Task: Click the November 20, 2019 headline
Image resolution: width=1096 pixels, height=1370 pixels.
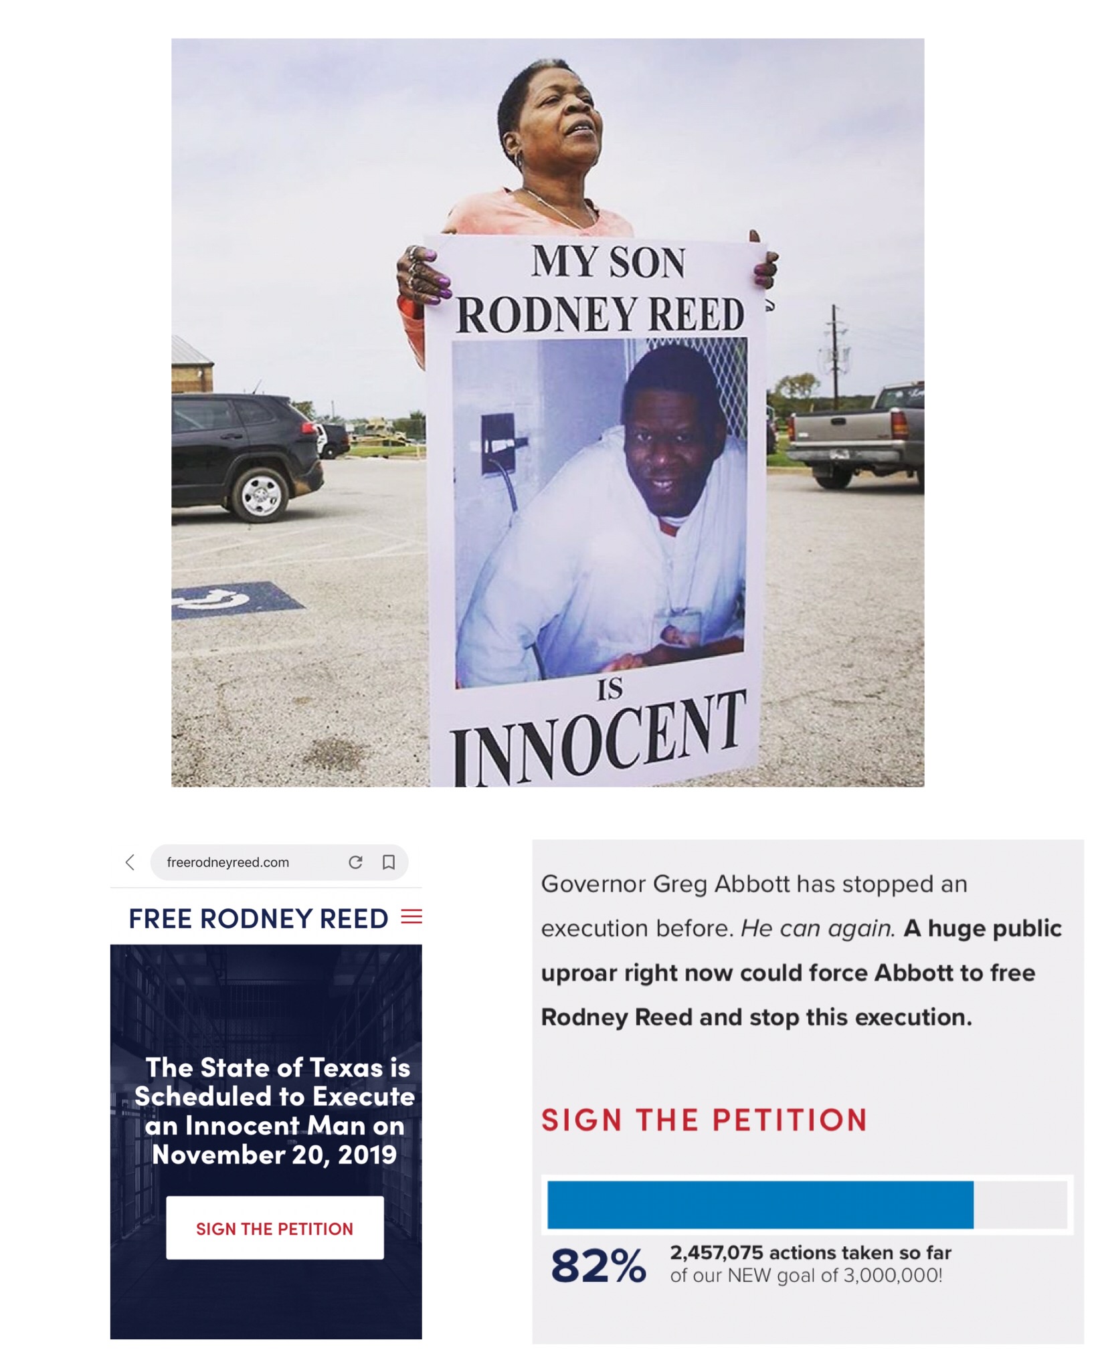Action: click(274, 1111)
